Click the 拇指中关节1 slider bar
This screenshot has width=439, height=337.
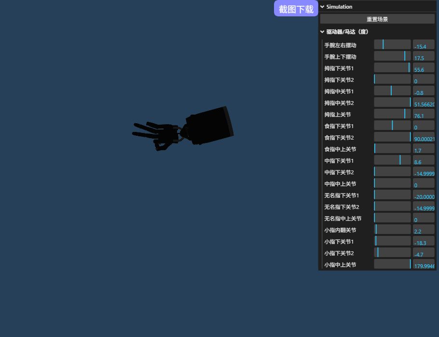pyautogui.click(x=392, y=91)
